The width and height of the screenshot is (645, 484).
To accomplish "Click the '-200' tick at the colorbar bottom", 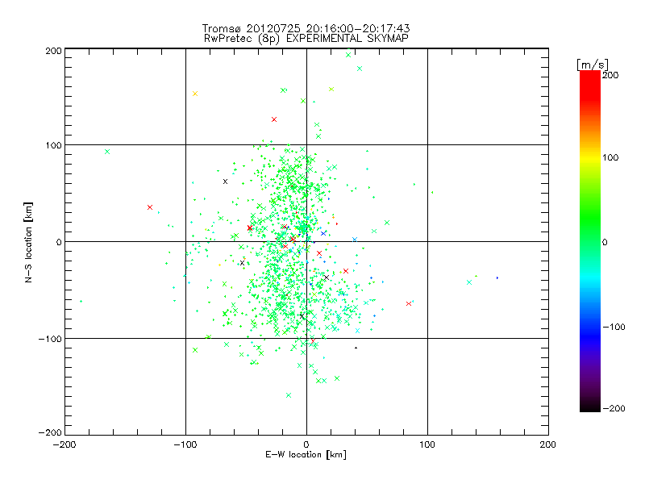I will (614, 409).
